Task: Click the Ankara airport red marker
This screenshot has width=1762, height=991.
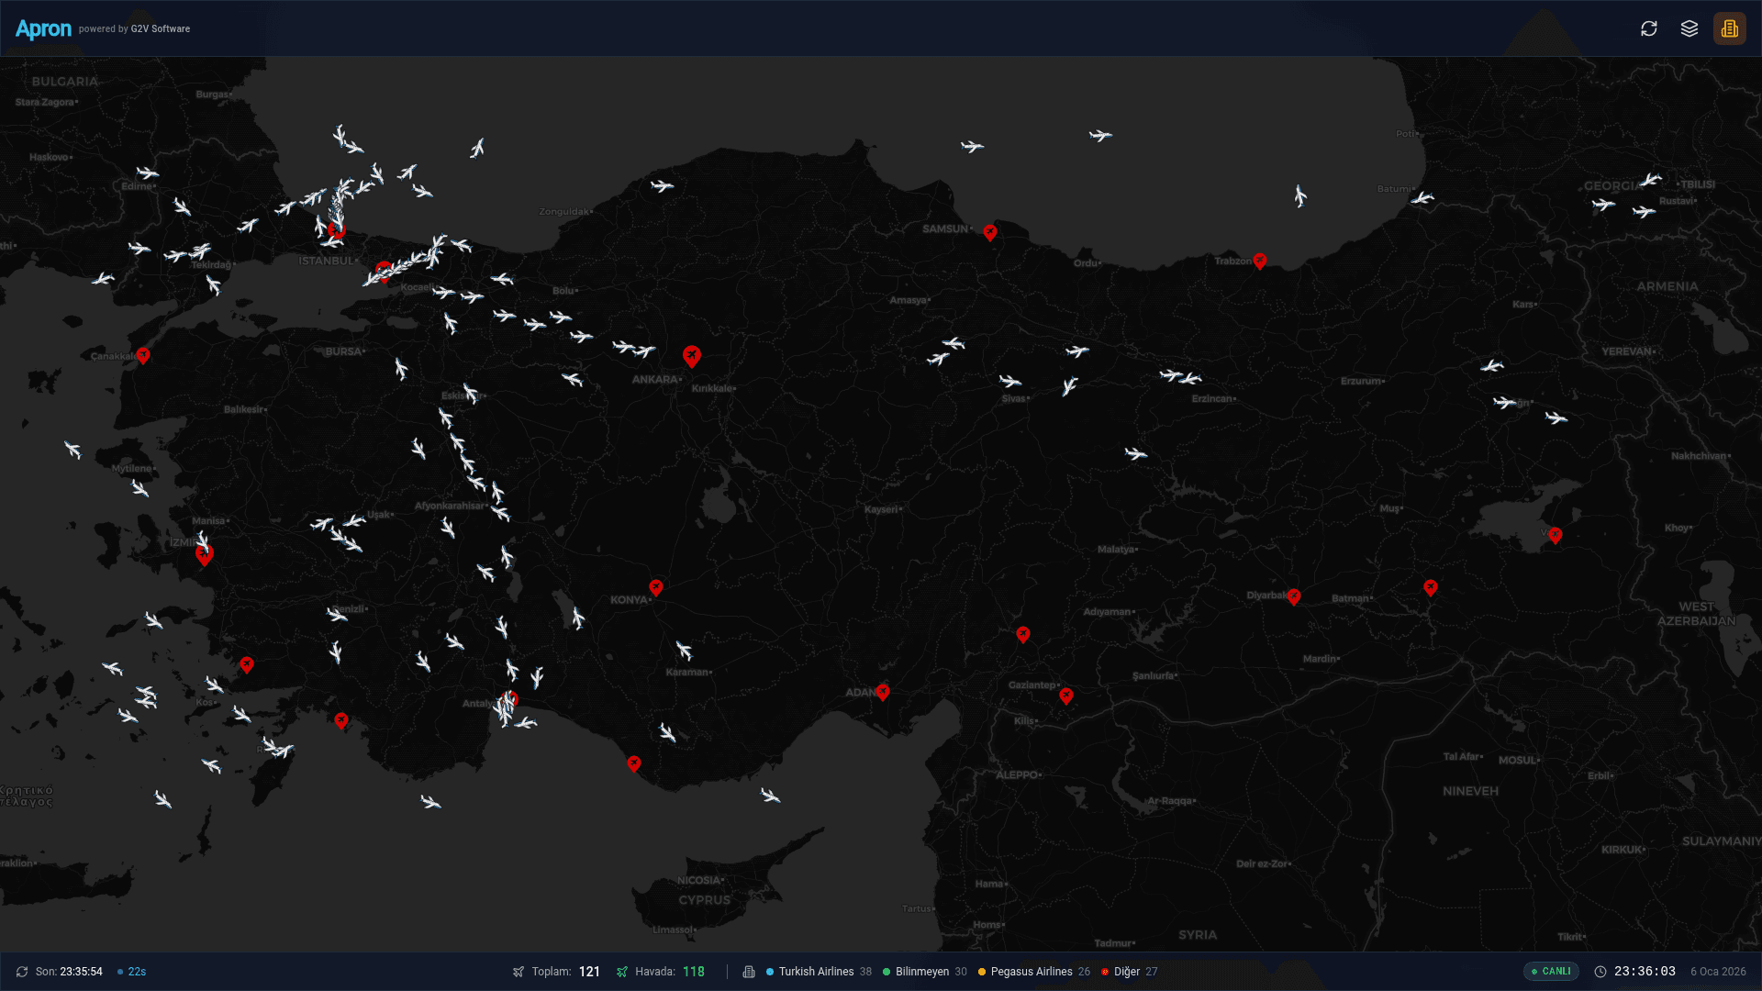Action: [692, 355]
